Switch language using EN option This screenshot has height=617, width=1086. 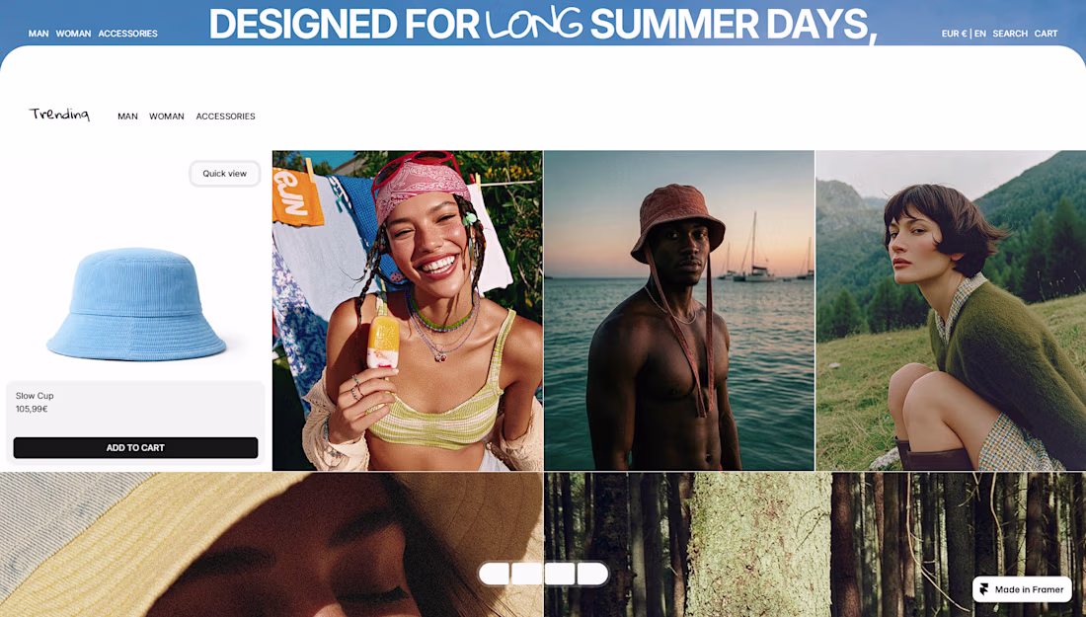coord(980,34)
